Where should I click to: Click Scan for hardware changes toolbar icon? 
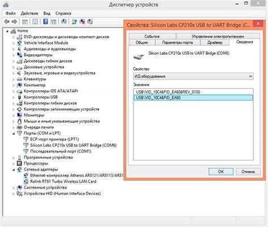tap(64, 21)
